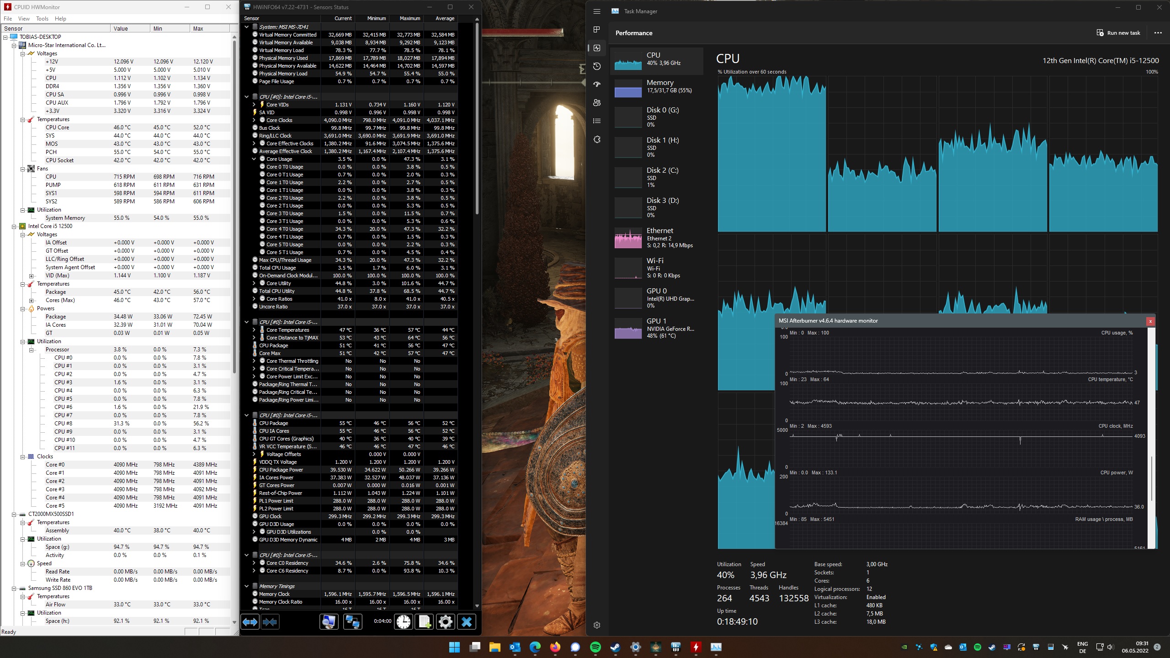Expand VID (Max) in HWMonitor tree
1170x658 pixels.
(31, 276)
